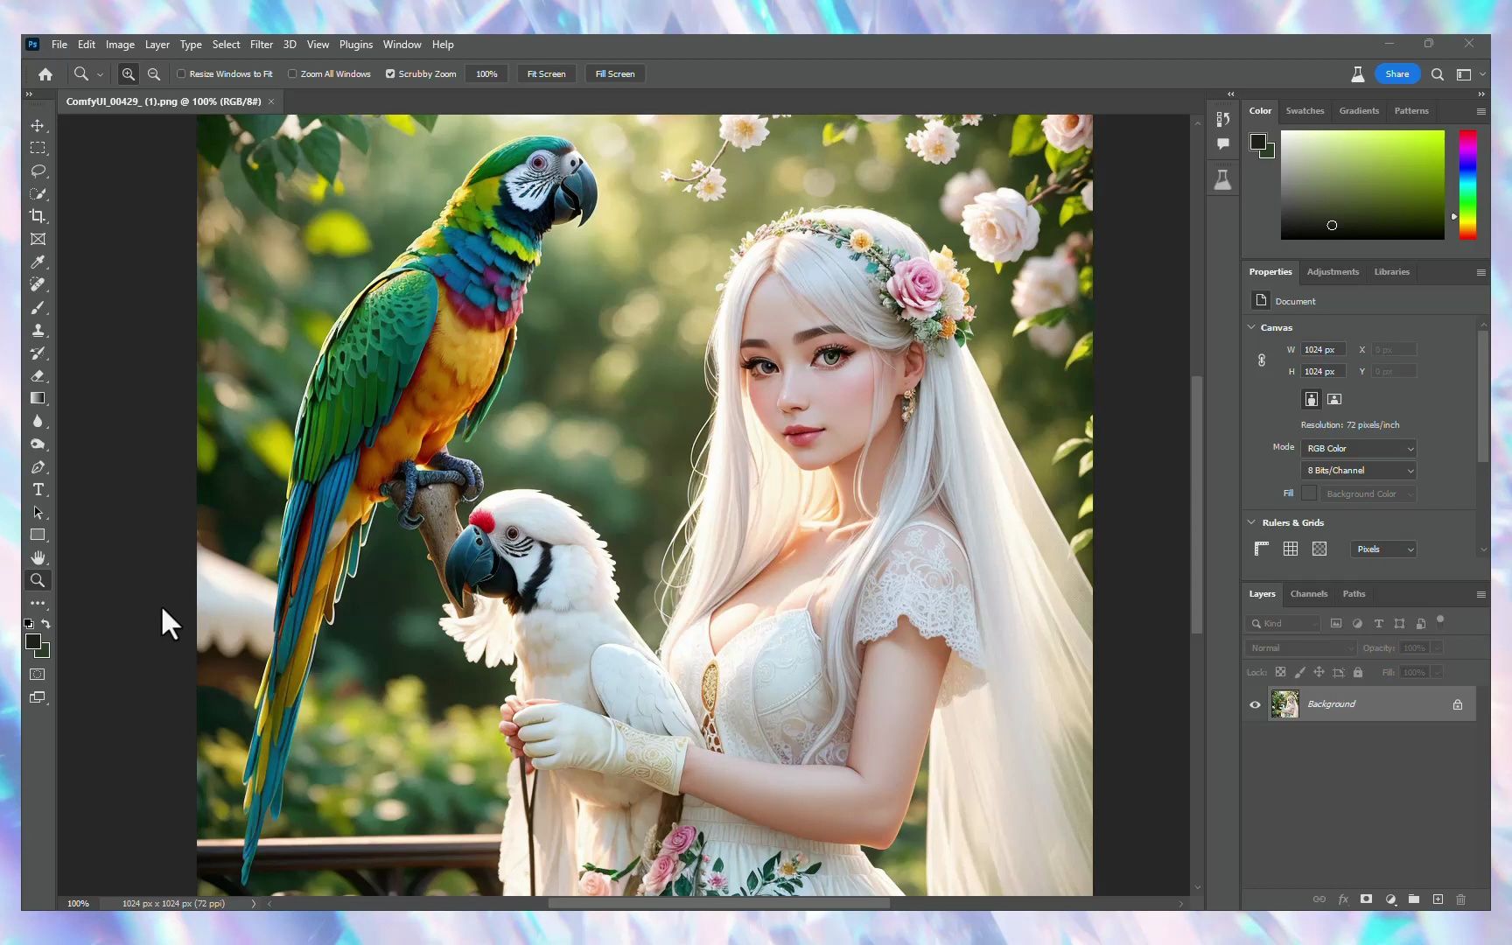Click the Background layer thumbnail
Image resolution: width=1512 pixels, height=945 pixels.
click(x=1284, y=703)
